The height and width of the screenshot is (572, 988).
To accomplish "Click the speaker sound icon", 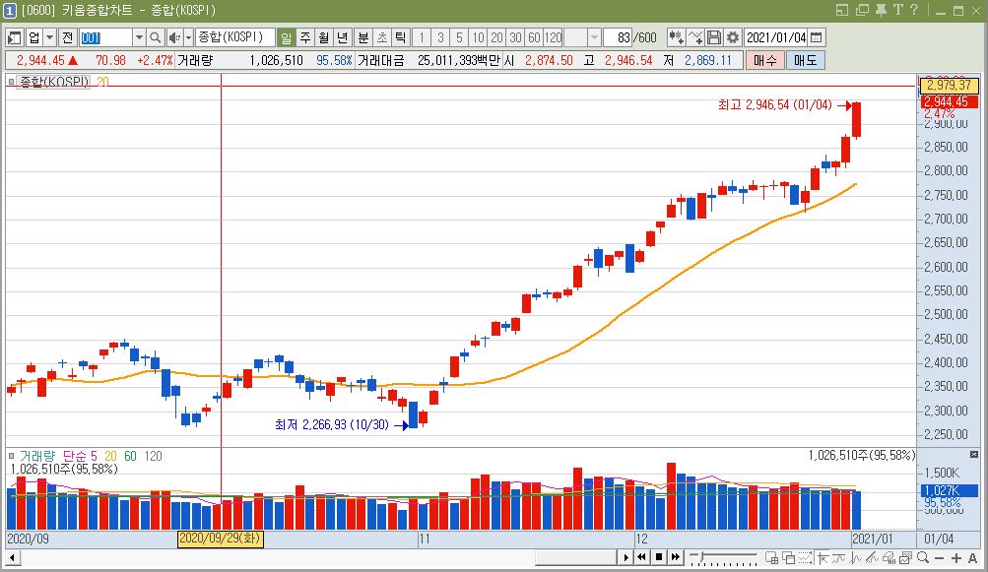I will tap(174, 37).
